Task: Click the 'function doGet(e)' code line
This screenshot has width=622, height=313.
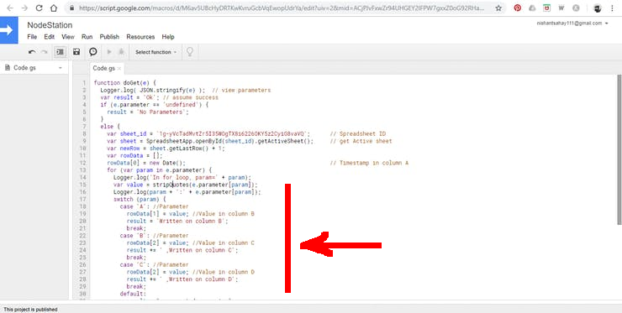Action: 125,83
